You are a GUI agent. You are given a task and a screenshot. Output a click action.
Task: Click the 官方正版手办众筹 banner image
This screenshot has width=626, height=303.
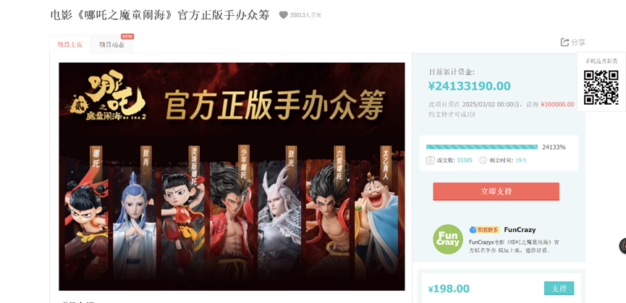[x=232, y=176]
